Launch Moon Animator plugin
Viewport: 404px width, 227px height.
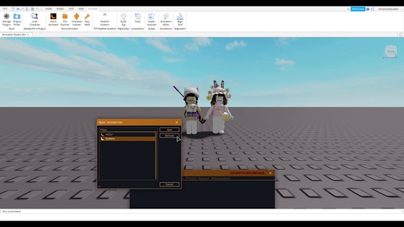point(53,20)
